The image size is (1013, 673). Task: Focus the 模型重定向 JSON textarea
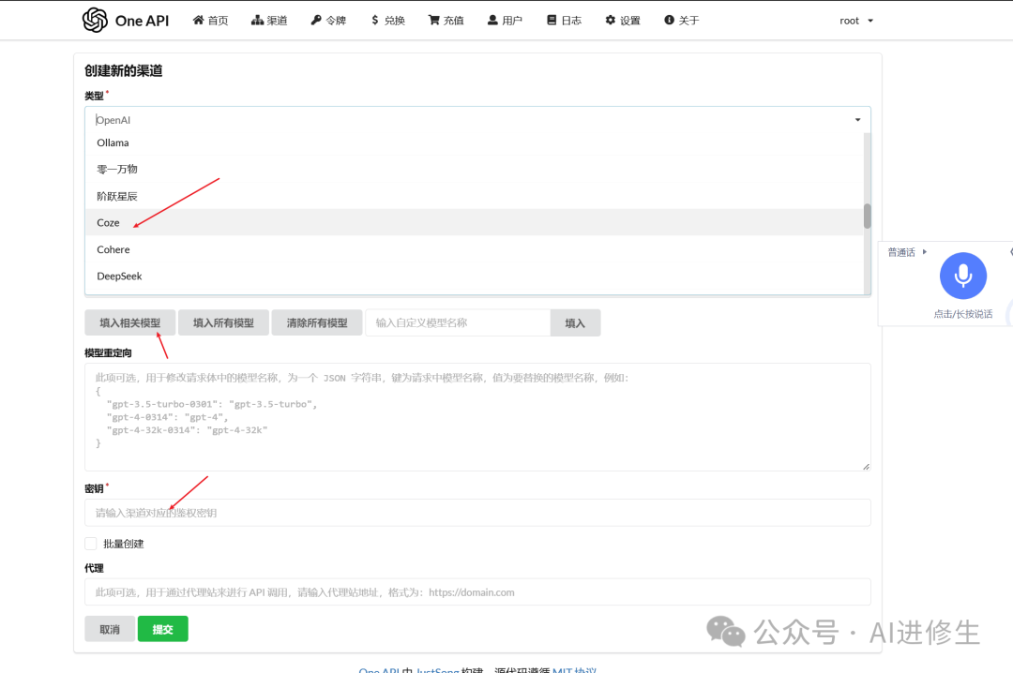(x=477, y=416)
